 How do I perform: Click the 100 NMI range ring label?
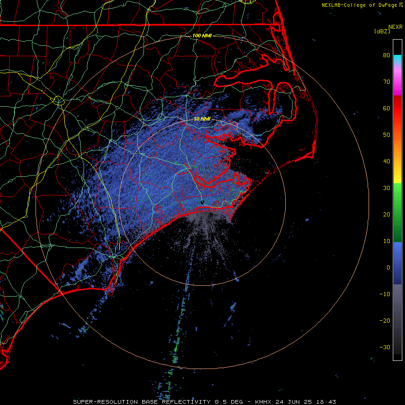(202, 36)
